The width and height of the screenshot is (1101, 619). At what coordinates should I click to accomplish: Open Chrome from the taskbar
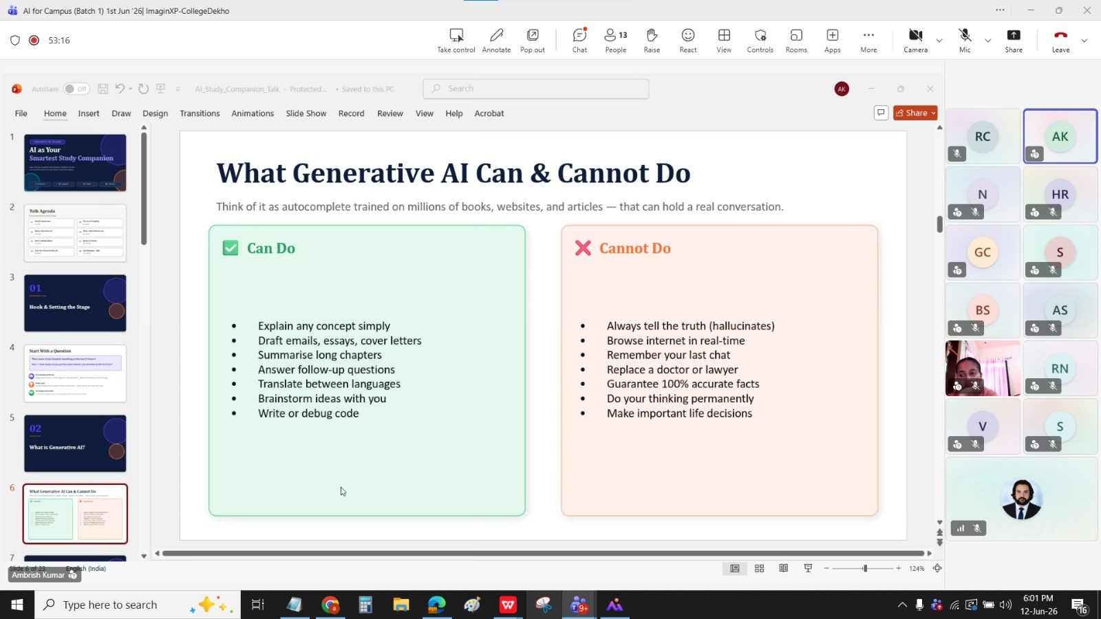(330, 605)
